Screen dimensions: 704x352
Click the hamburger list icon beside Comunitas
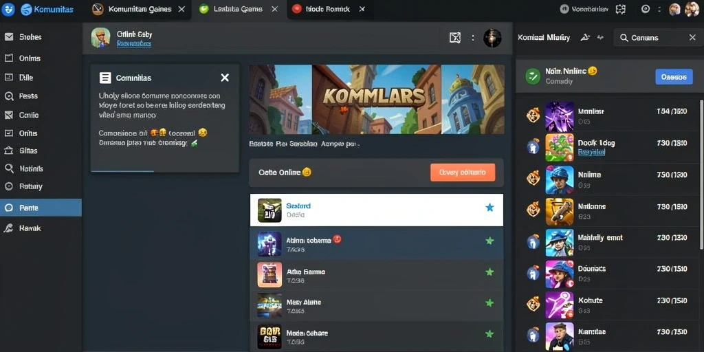pyautogui.click(x=105, y=78)
